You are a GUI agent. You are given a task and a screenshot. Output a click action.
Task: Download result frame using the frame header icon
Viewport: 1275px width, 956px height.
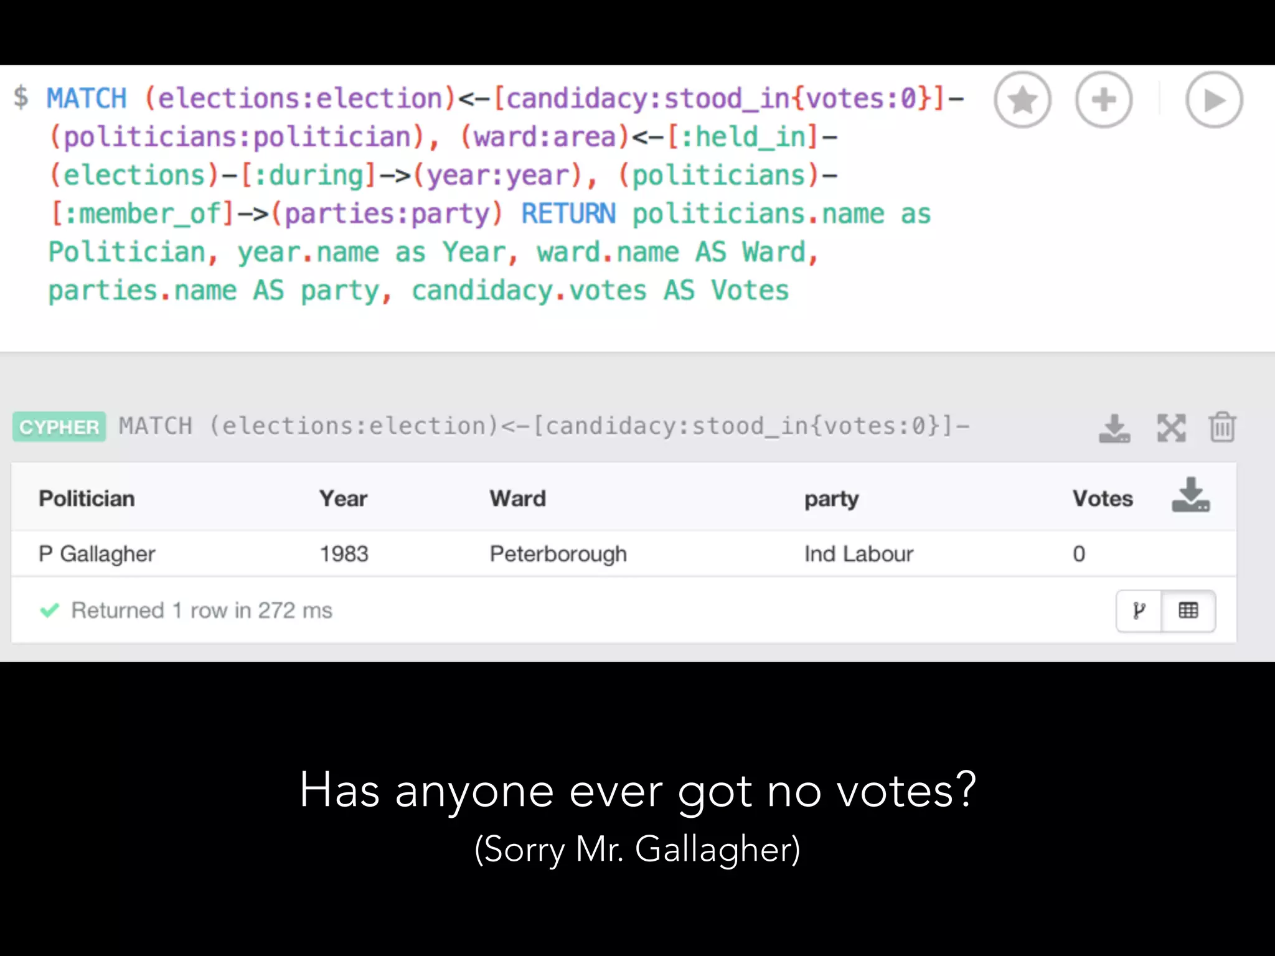click(1114, 428)
